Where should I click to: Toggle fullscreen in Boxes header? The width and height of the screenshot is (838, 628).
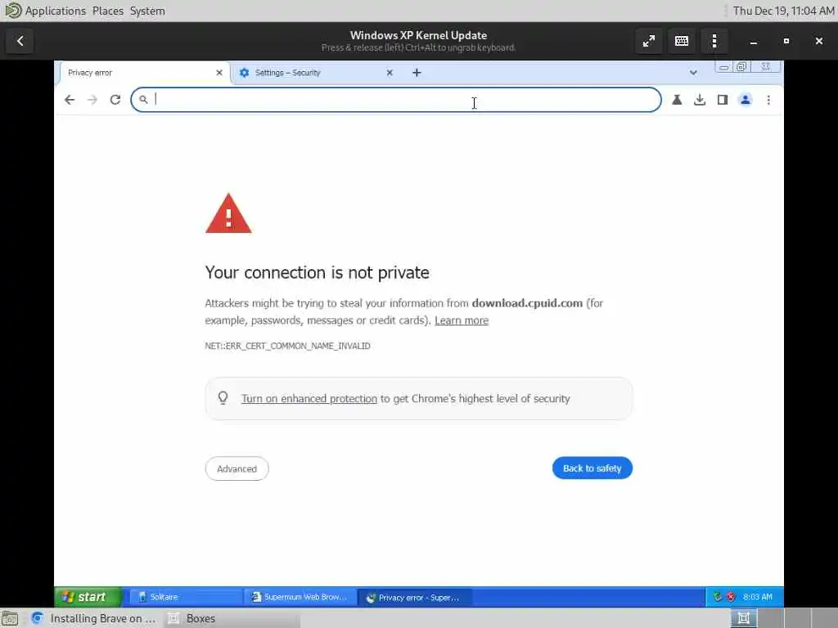click(649, 41)
